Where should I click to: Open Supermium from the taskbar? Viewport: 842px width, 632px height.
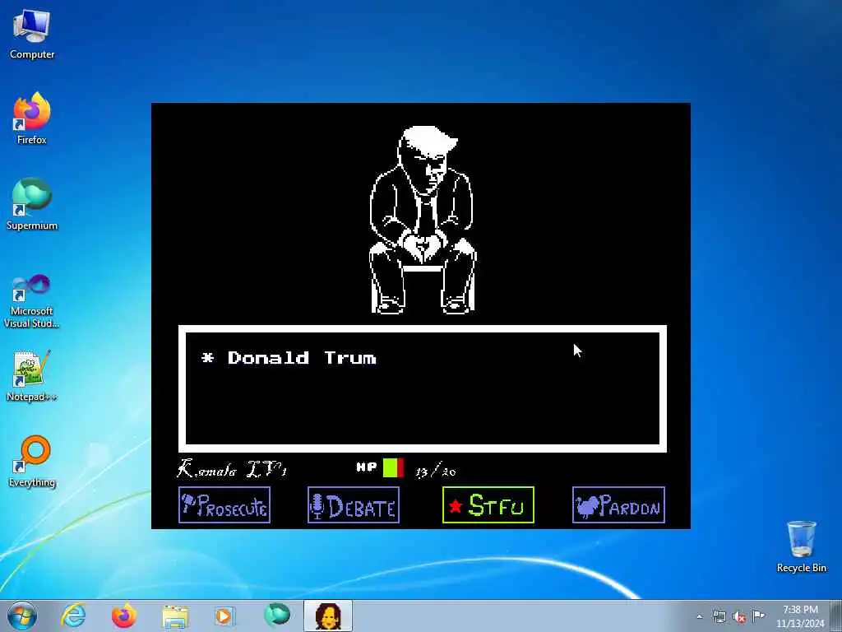pyautogui.click(x=276, y=616)
